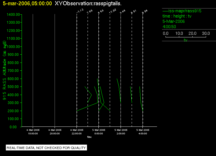Click the '10.0' tick on the tv scale
216x156 pixels.
(179, 33)
